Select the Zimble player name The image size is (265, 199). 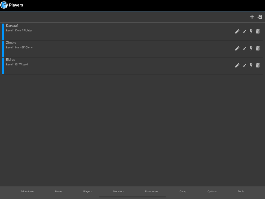pos(11,43)
